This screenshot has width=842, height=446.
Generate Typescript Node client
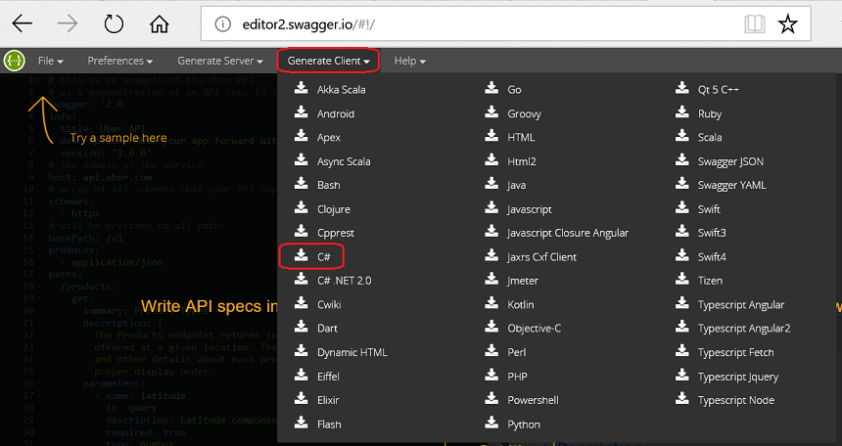pyautogui.click(x=735, y=400)
